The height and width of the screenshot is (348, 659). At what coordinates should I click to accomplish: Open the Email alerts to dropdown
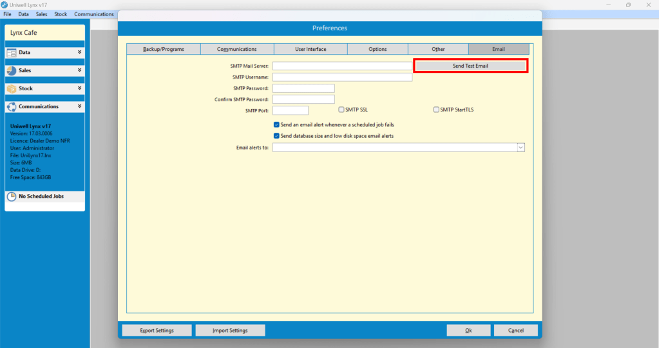pos(521,148)
